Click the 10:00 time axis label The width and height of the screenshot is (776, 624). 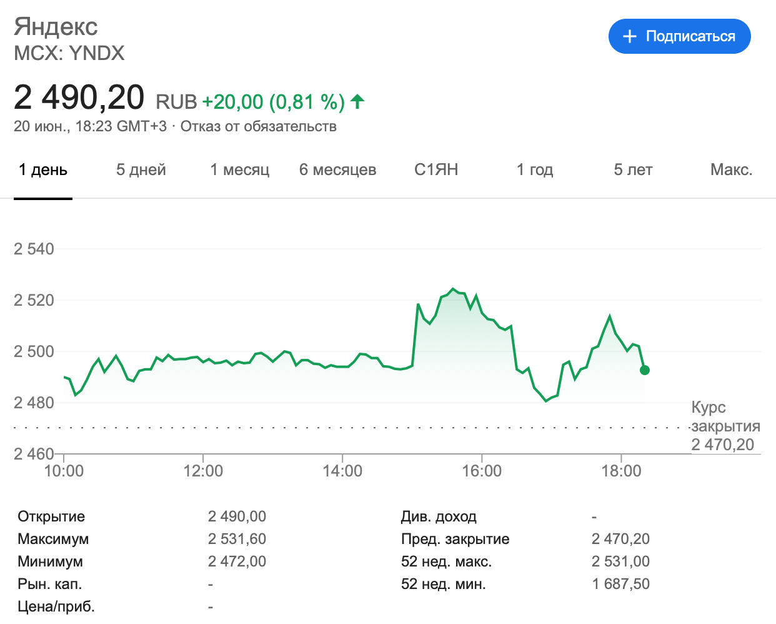click(x=64, y=471)
